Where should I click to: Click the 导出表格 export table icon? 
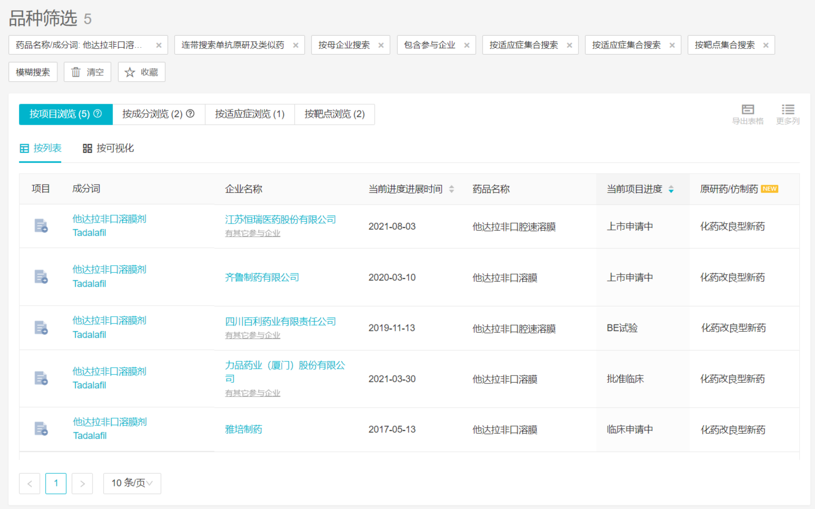point(748,109)
